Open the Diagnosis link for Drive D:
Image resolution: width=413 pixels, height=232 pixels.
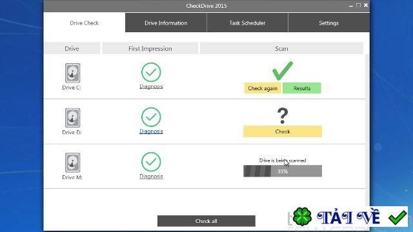pos(151,131)
